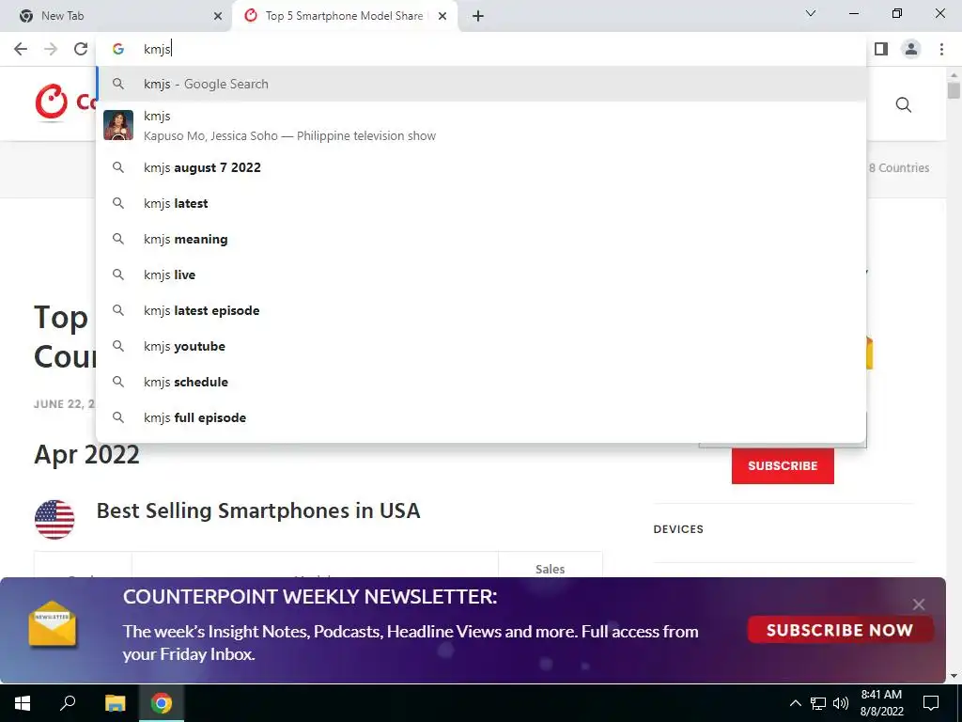962x722 pixels.
Task: Open the volume tray icon
Action: [x=841, y=703]
